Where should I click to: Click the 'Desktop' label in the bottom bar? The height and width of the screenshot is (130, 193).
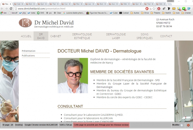[x=19, y=125]
